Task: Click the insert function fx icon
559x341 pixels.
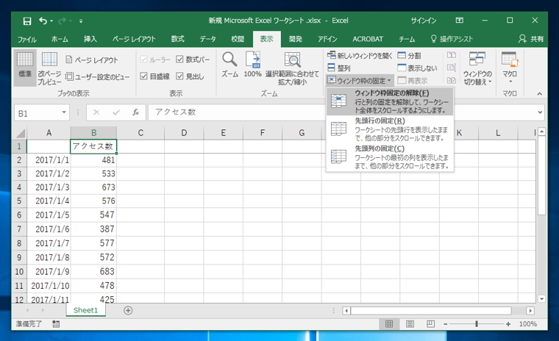Action: pyautogui.click(x=135, y=112)
